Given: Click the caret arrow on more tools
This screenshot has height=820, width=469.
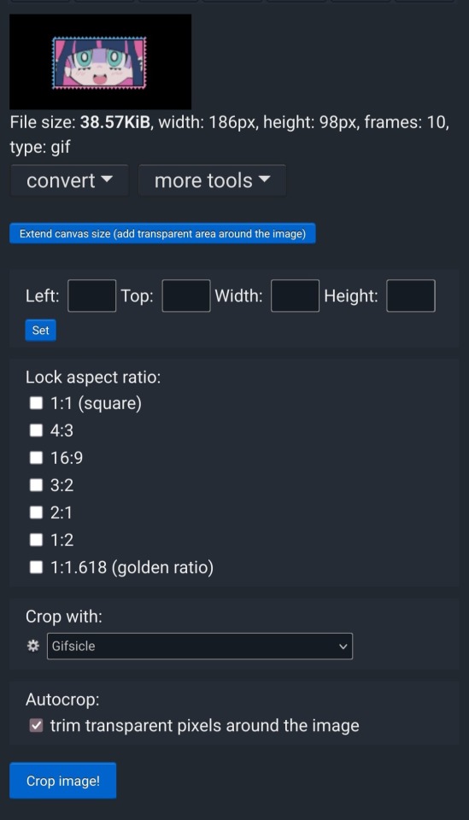Looking at the screenshot, I should click(x=264, y=179).
